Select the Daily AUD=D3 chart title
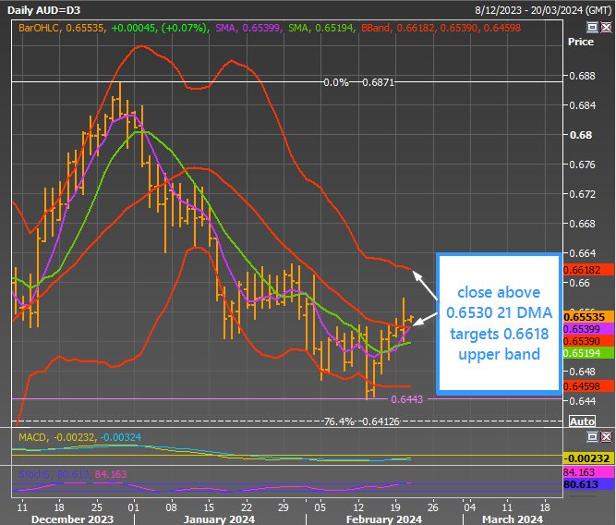Image resolution: width=616 pixels, height=525 pixels. (x=43, y=10)
